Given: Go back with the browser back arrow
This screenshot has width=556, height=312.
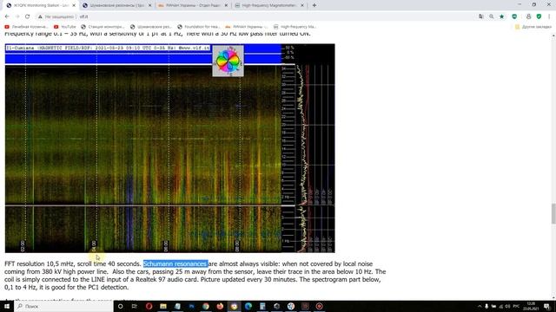Looking at the screenshot, I should click(7, 16).
